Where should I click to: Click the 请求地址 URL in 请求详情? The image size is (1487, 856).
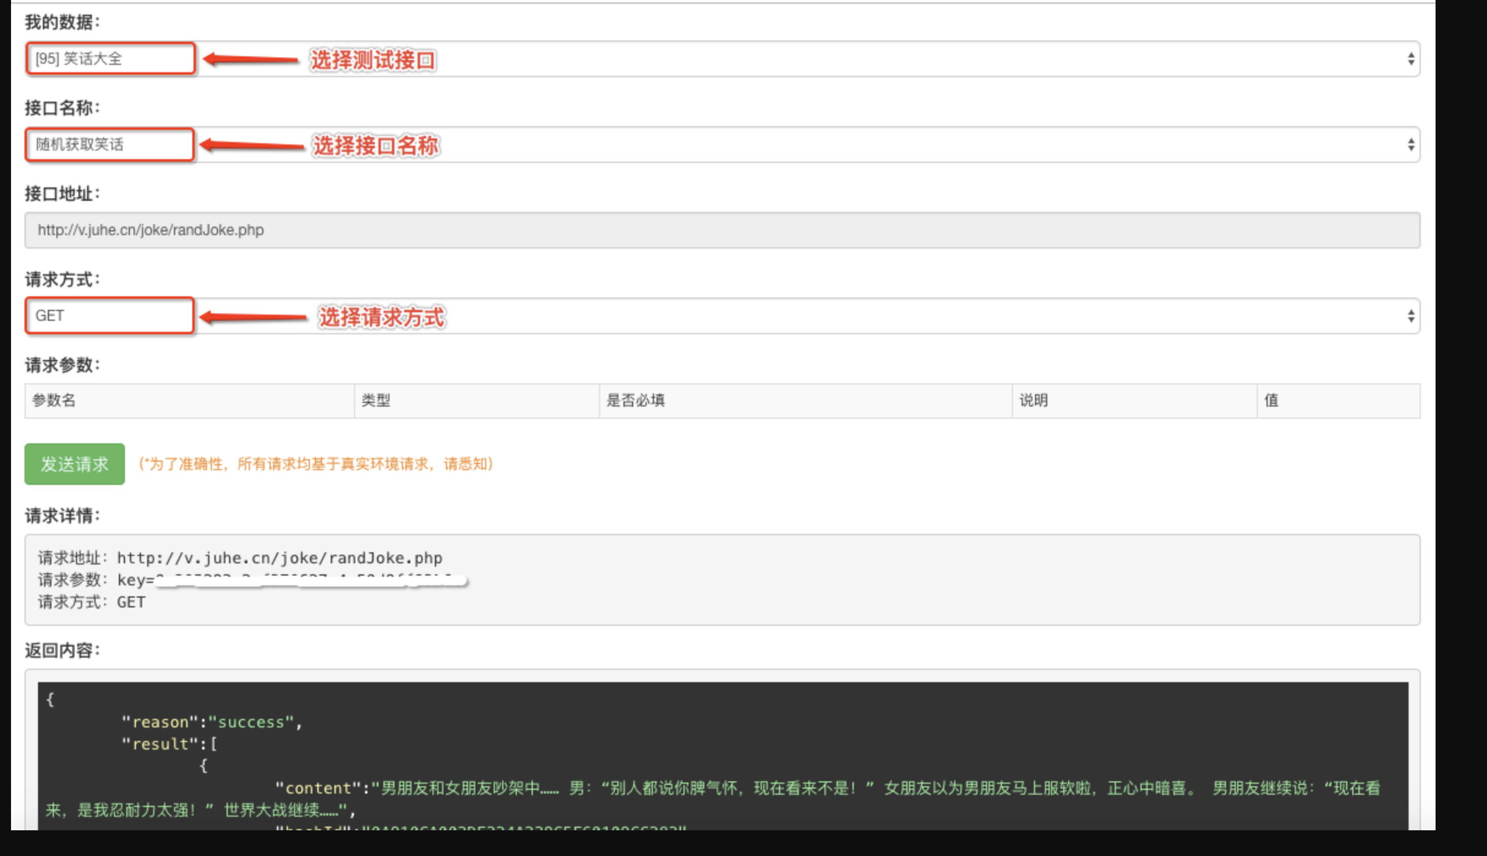[x=279, y=558]
